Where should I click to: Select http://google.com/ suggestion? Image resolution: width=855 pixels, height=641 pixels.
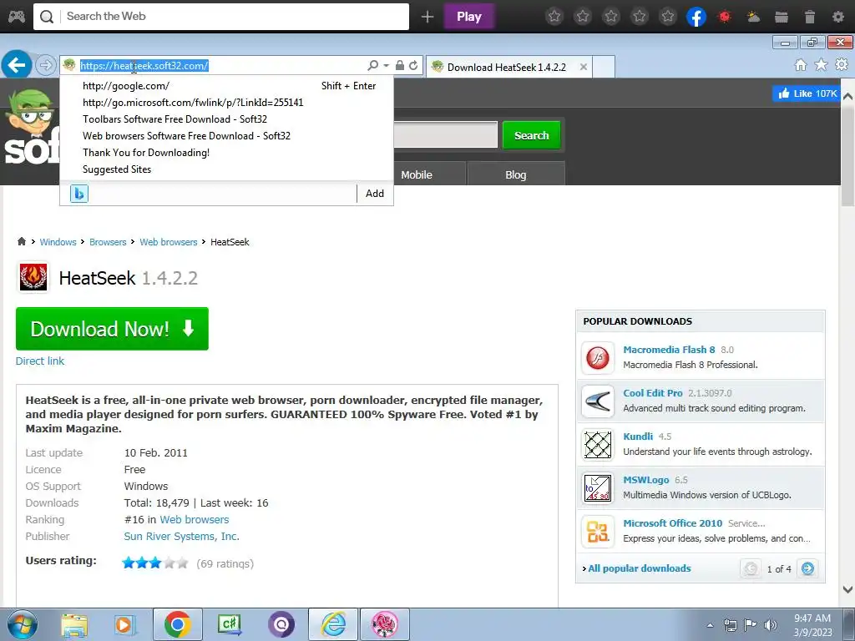tap(226, 86)
